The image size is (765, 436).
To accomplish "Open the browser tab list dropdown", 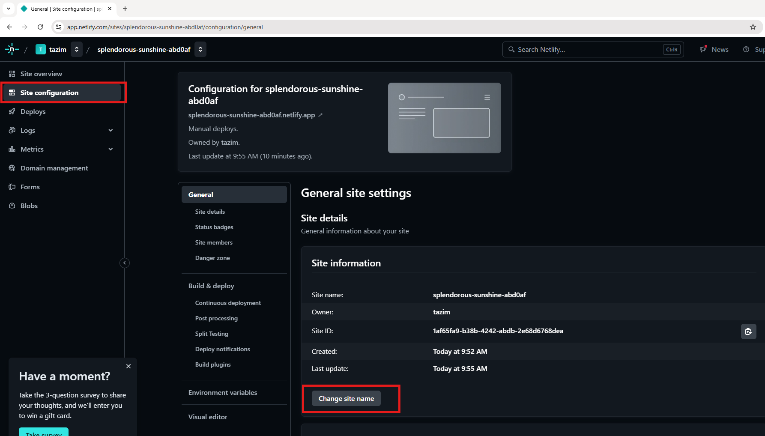I will coord(9,9).
